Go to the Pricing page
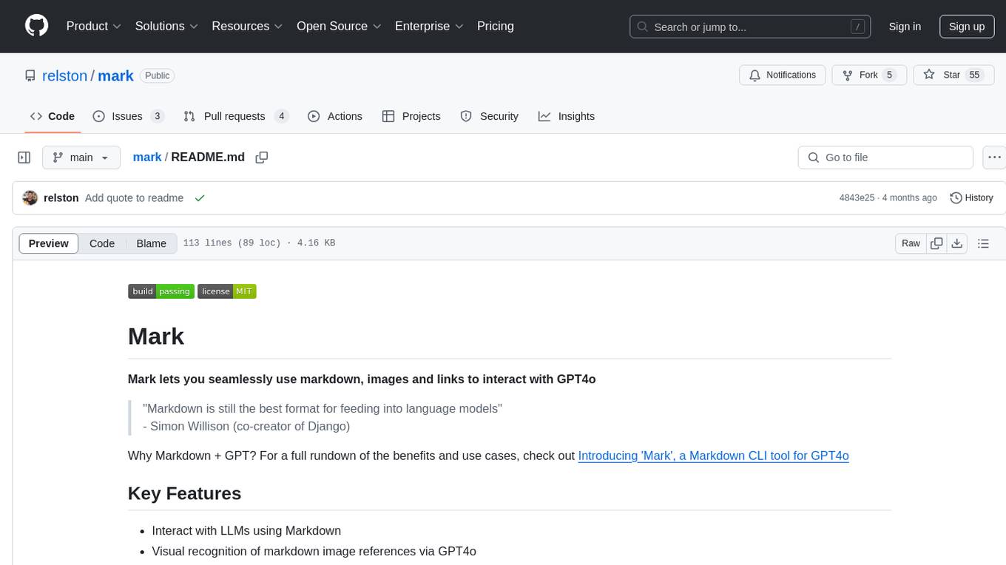 click(496, 26)
